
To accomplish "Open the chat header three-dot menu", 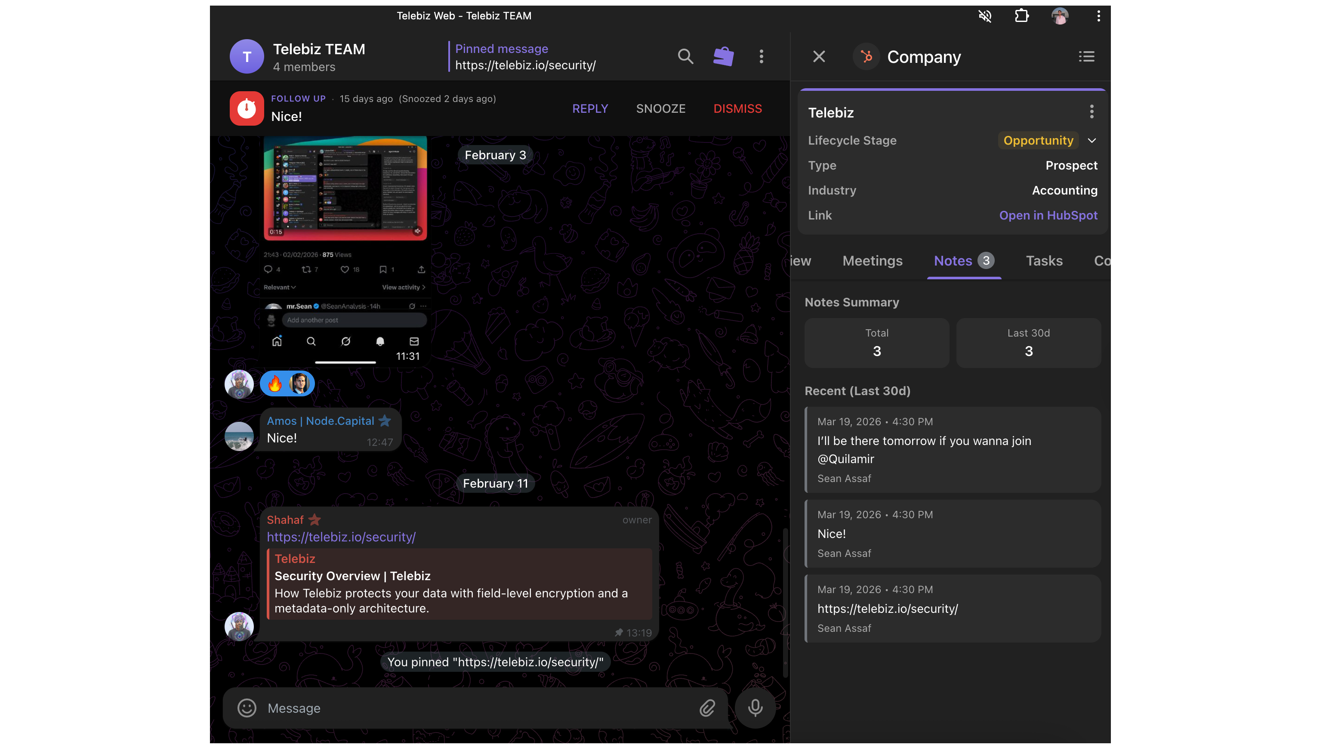I will coord(762,56).
